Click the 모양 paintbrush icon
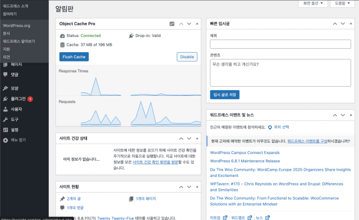Screen dimensions: 359x220 [6, 88]
